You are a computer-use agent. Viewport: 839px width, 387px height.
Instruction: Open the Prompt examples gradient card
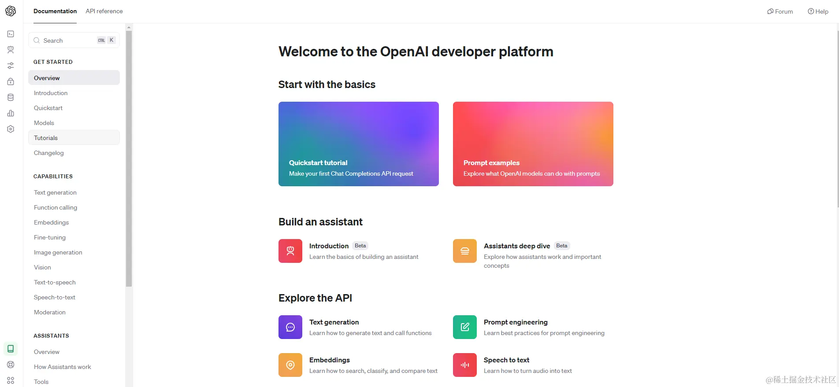point(533,144)
